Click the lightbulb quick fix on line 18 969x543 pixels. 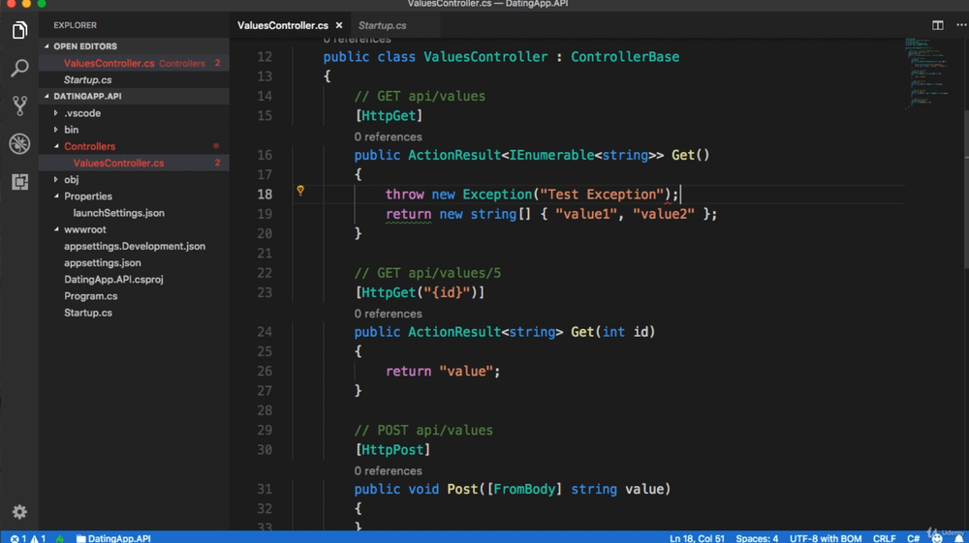300,191
